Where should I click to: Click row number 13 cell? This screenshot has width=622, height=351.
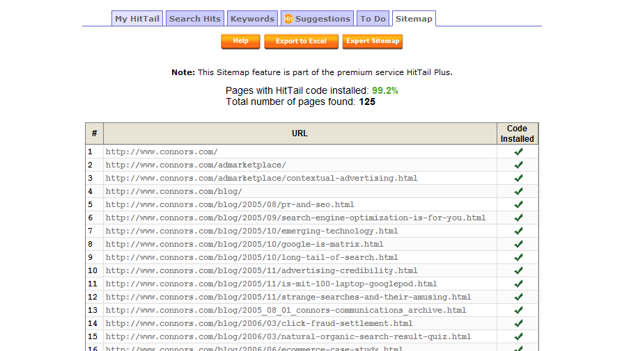coord(95,310)
